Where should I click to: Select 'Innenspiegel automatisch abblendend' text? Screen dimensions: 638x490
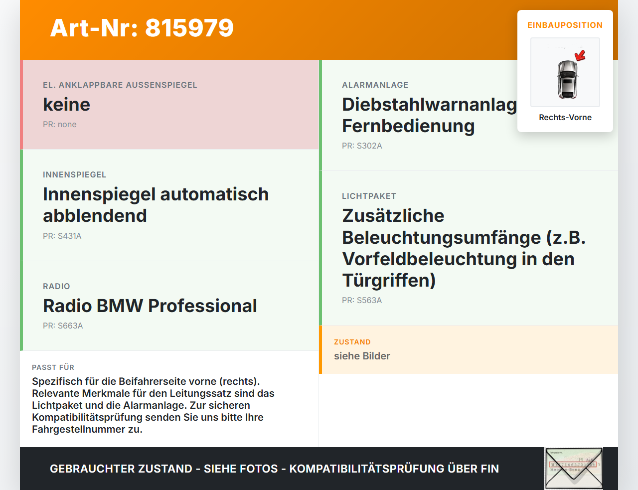(156, 205)
